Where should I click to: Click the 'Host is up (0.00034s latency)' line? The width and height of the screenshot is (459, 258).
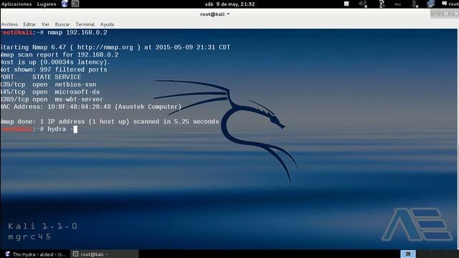tap(55, 62)
